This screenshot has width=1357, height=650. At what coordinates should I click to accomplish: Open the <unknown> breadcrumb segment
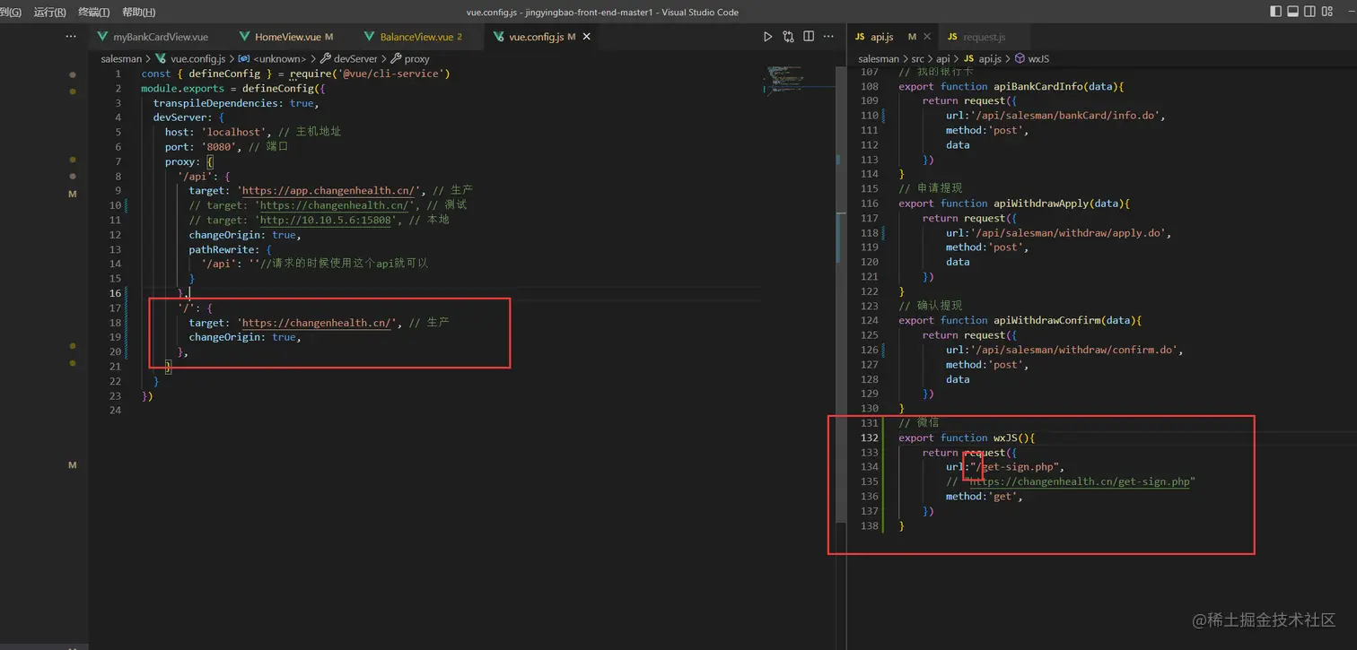point(281,58)
